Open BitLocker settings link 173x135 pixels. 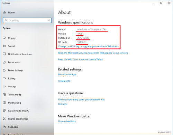(67, 75)
